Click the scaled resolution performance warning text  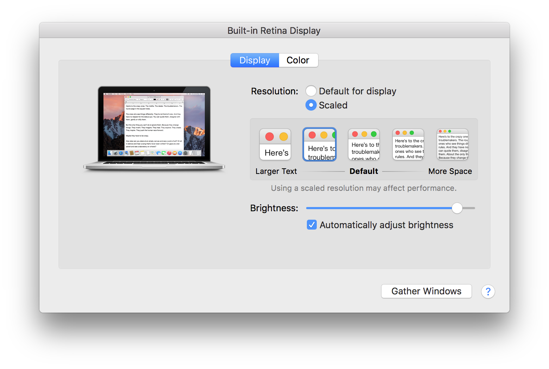coord(364,188)
